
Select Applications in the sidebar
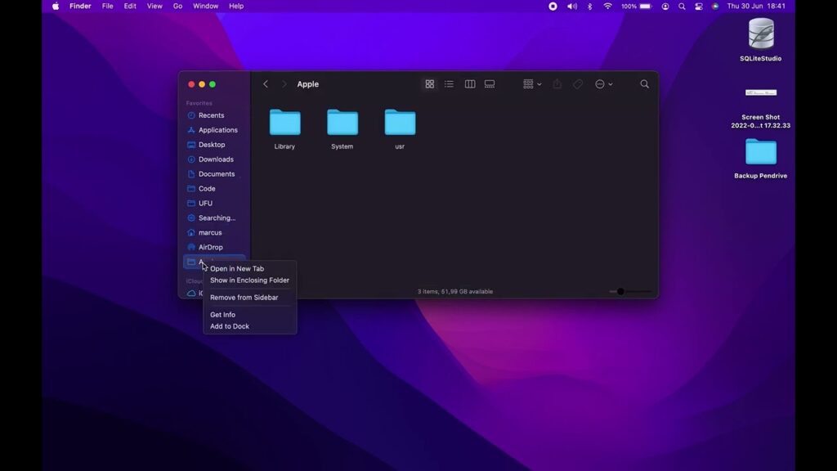[x=217, y=130]
